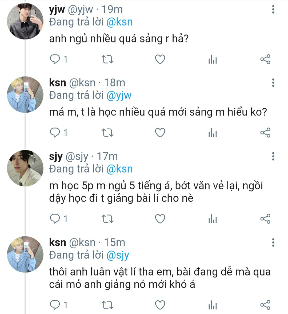Open @sjy mention link in ksn's 15m tweet
The height and width of the screenshot is (314, 288).
[118, 255]
